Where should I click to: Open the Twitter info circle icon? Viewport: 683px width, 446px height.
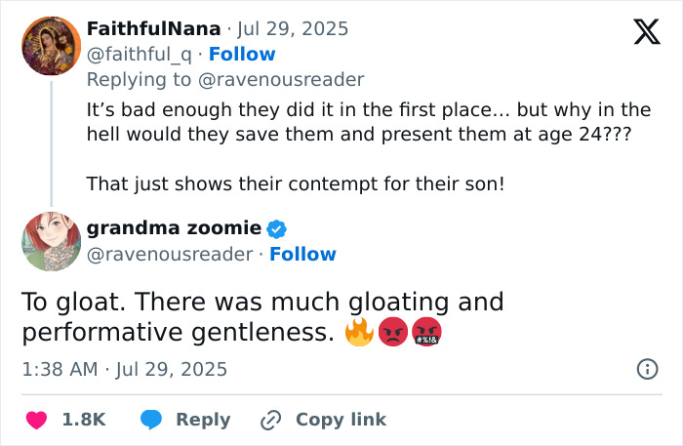click(646, 369)
